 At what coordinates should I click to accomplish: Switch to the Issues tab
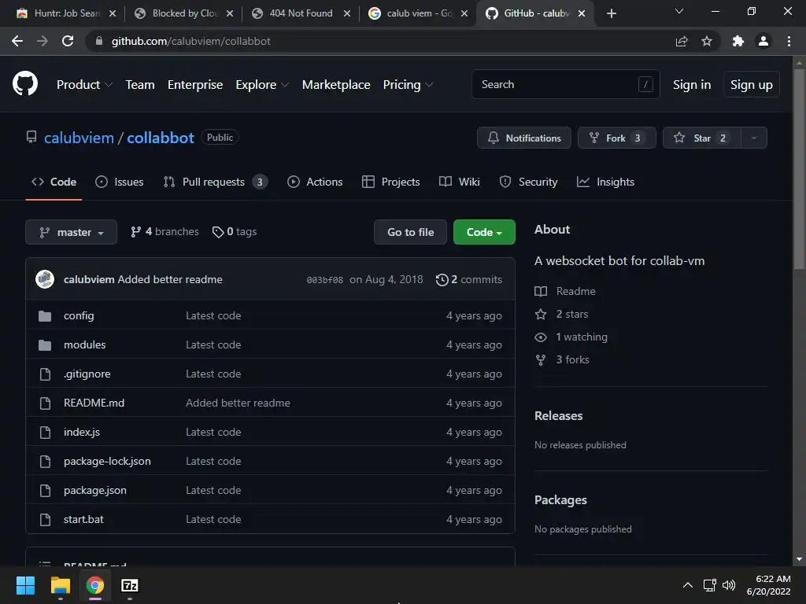120,182
